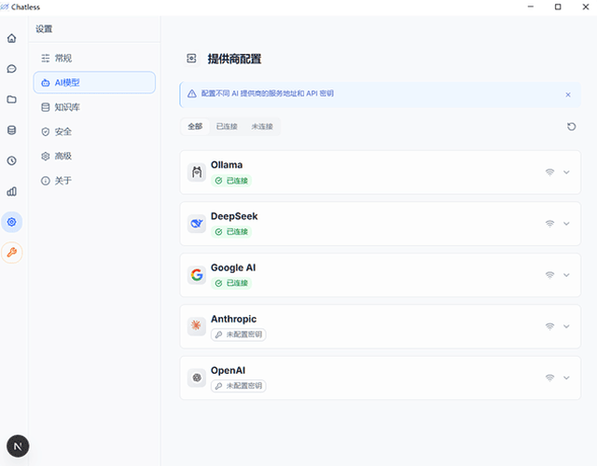Image resolution: width=597 pixels, height=466 pixels.
Task: Click the 提供商配置 heading
Action: (234, 59)
